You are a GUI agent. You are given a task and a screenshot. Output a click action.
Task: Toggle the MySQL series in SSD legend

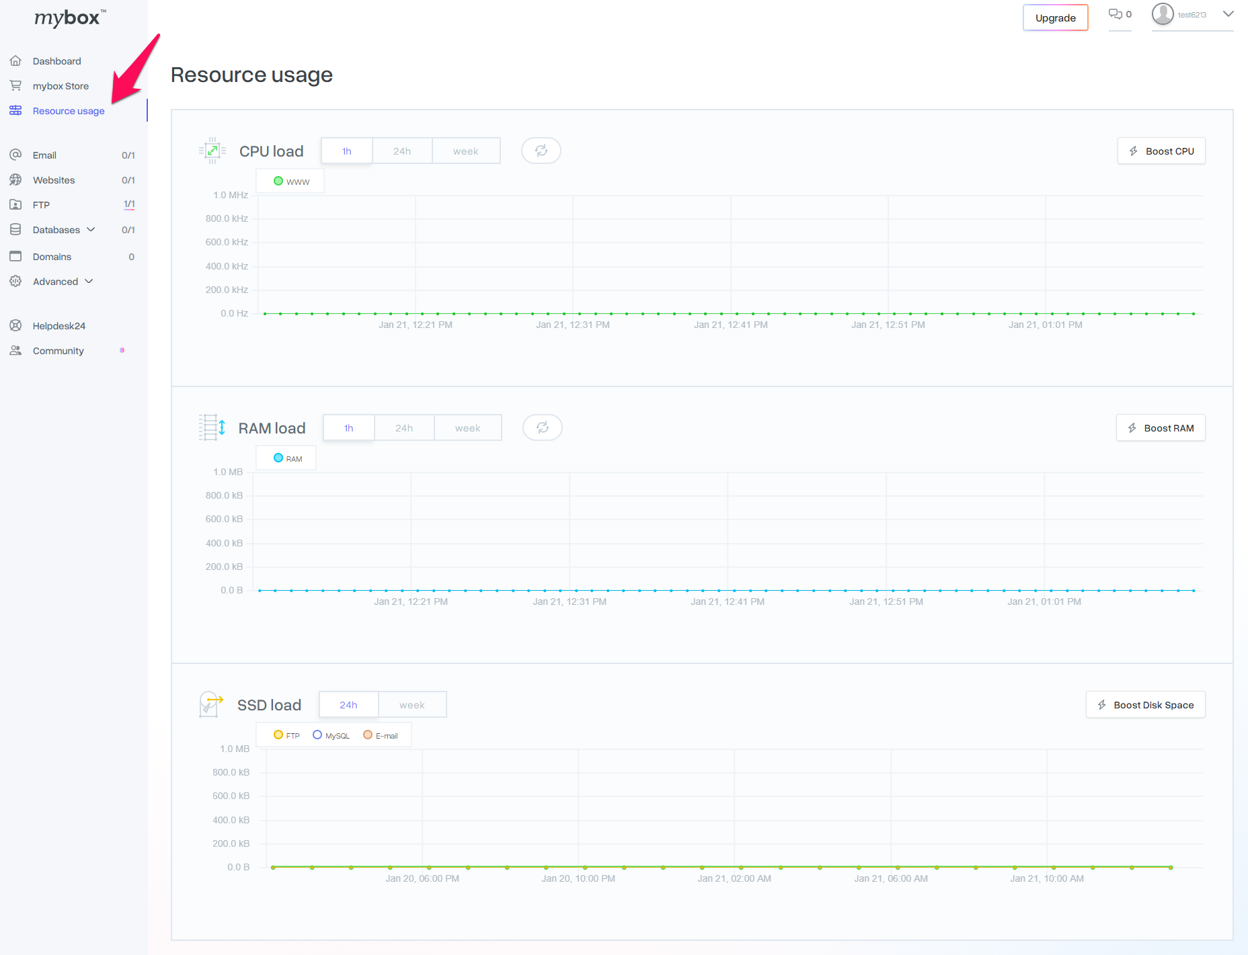point(331,735)
